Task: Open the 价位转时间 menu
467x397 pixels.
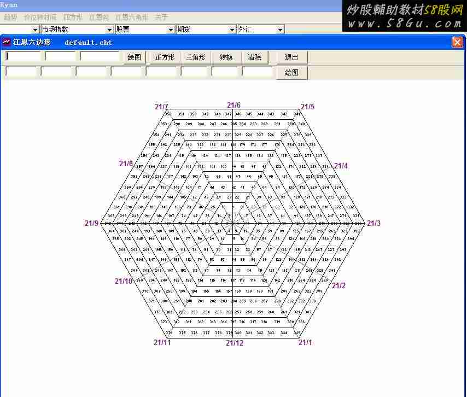Action: coord(40,17)
